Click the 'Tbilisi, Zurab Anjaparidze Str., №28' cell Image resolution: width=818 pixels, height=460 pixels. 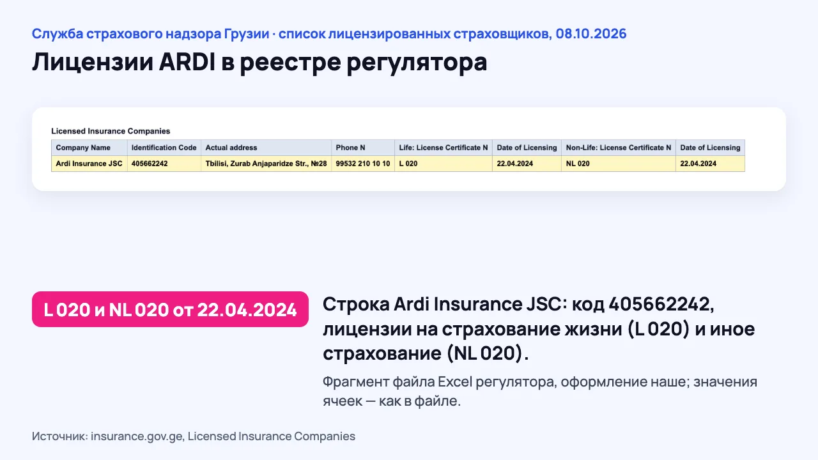click(x=266, y=164)
